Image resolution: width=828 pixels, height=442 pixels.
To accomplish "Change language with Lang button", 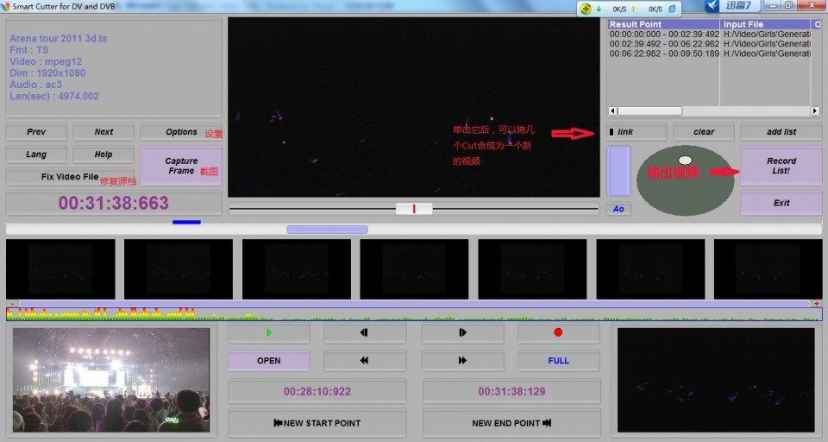I will tap(36, 155).
